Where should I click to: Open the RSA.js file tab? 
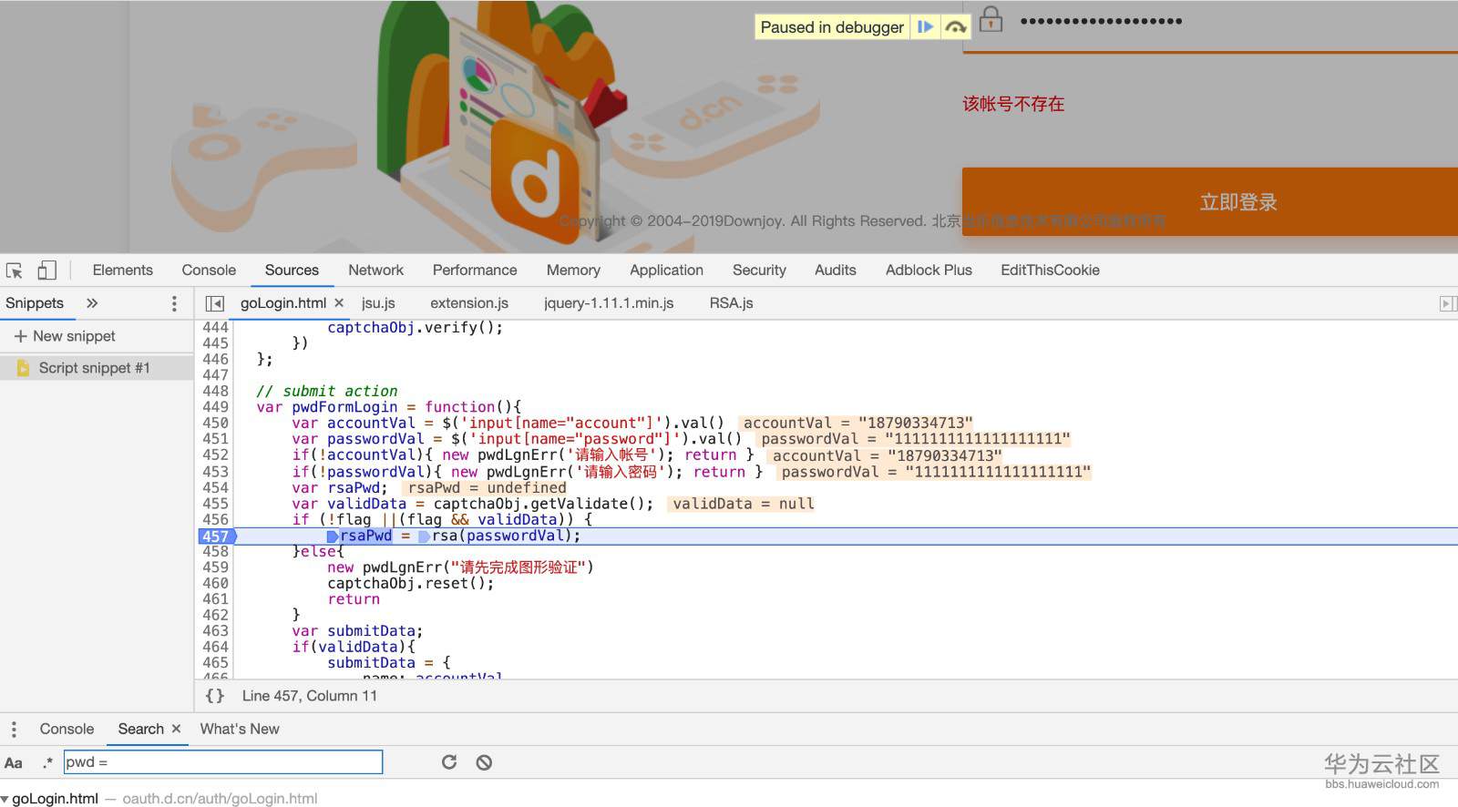pyautogui.click(x=731, y=303)
